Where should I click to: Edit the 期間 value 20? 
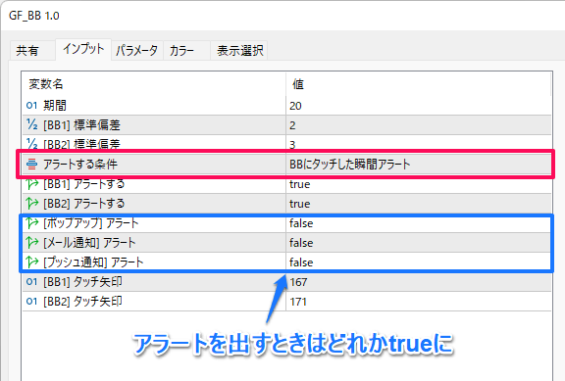tap(419, 106)
